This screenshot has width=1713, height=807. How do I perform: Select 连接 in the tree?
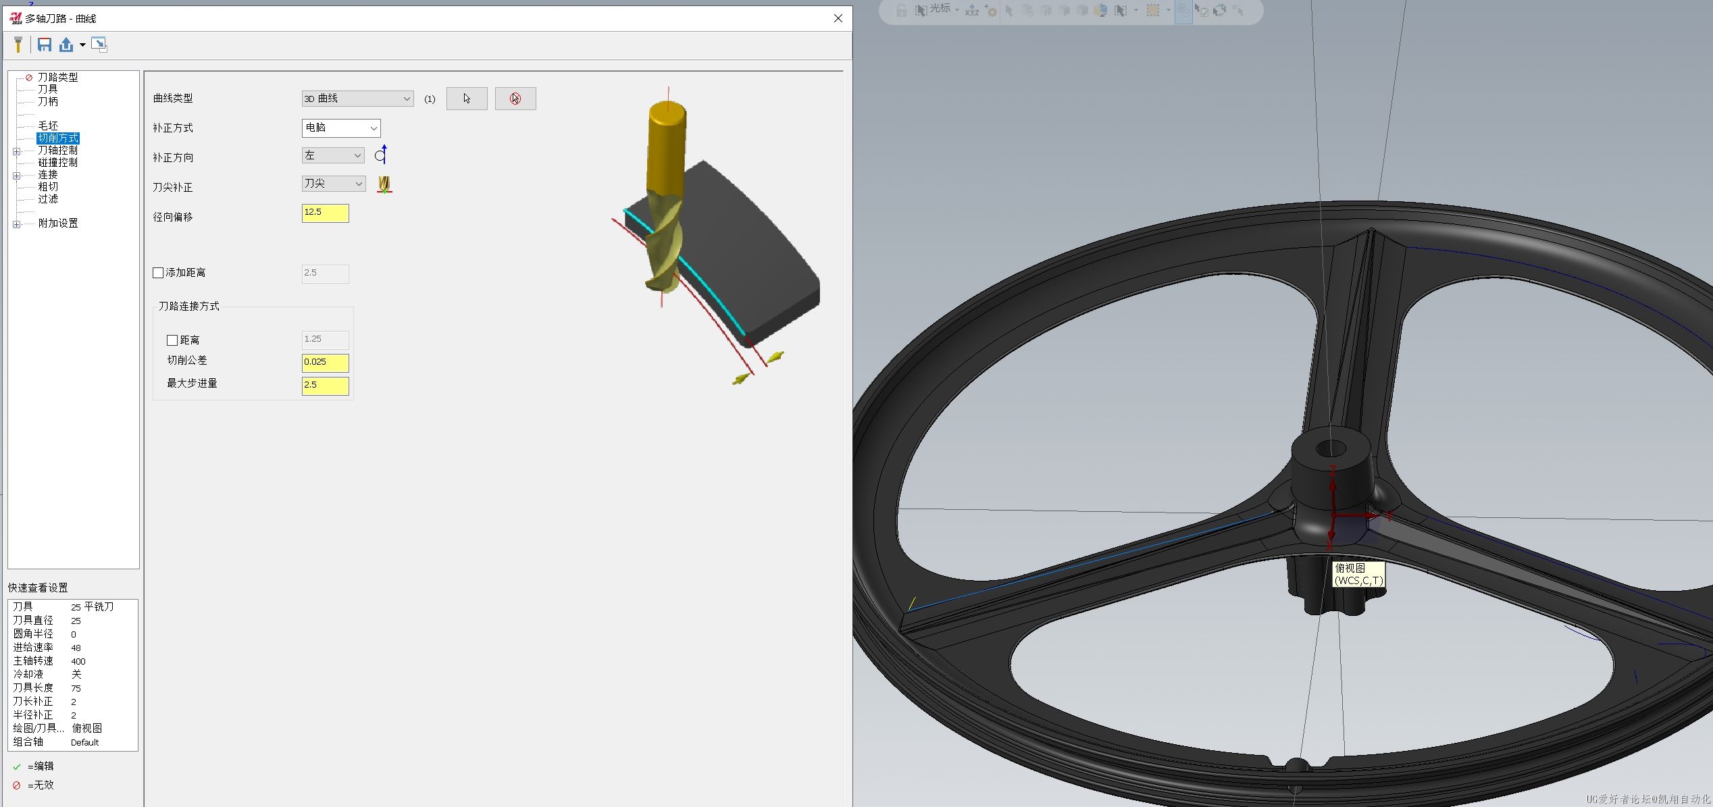tap(47, 174)
